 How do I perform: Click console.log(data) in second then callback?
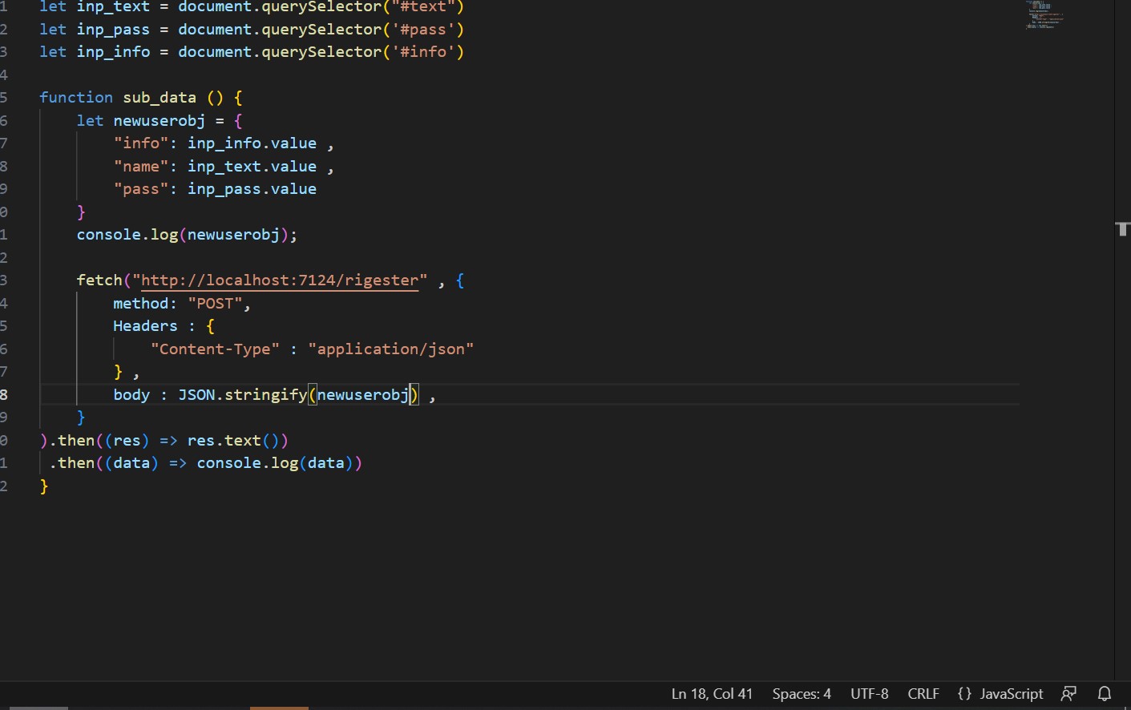tap(275, 463)
